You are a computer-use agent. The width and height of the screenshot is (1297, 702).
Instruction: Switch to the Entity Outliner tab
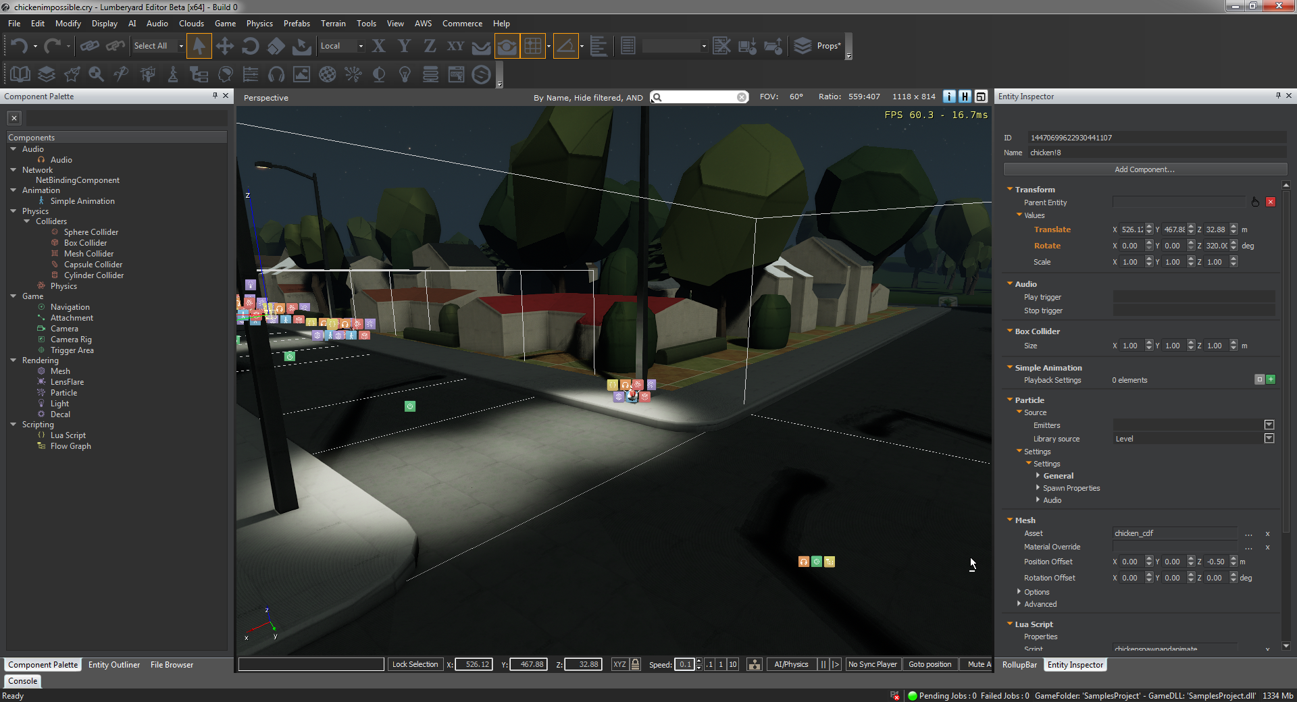click(x=113, y=665)
